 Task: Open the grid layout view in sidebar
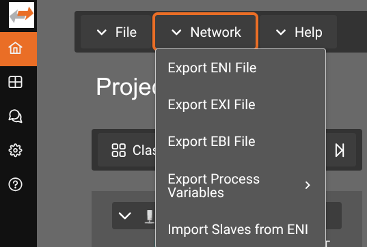16,82
